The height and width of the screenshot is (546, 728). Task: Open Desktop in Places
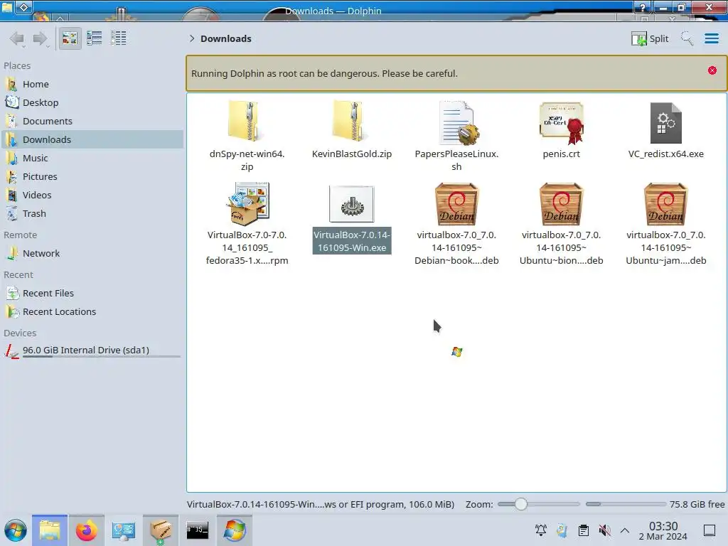point(92,102)
